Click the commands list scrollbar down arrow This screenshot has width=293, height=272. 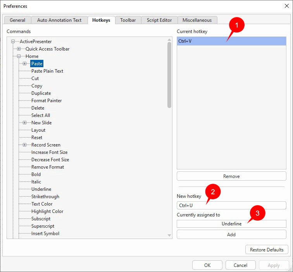point(169,235)
